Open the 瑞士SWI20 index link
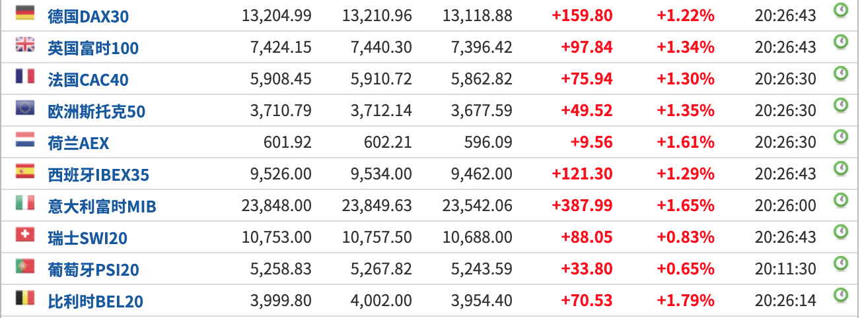 pos(87,238)
